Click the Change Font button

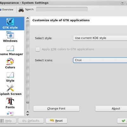coord(56,109)
